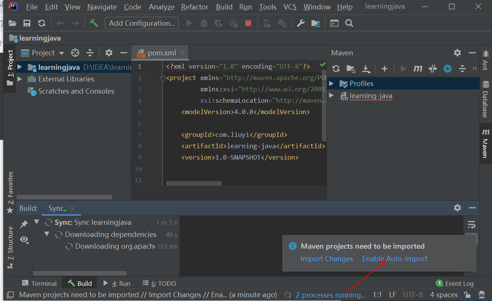Open Add Configuration dropdown

pyautogui.click(x=142, y=23)
